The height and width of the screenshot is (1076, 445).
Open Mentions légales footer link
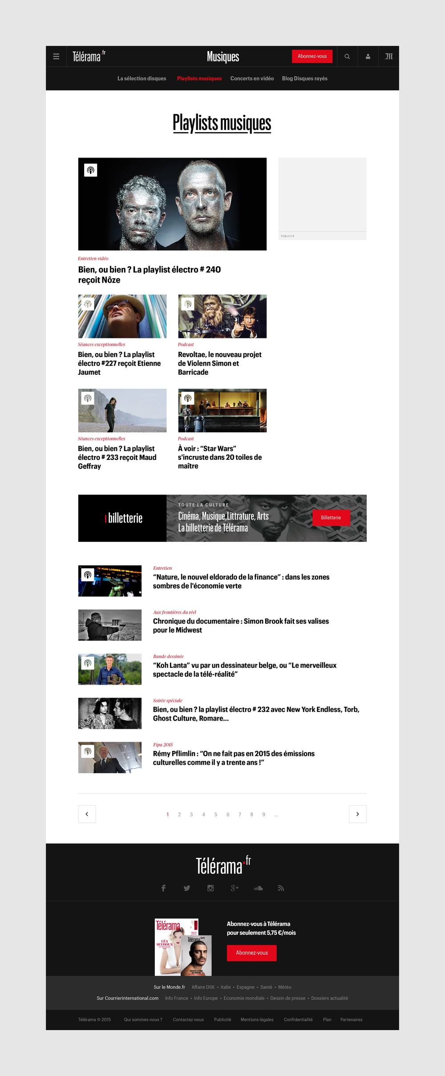(x=257, y=1019)
